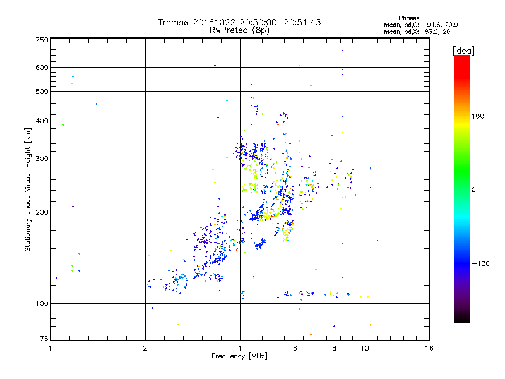Click the color bar tick label '100' beside '[deg]' scale

click(478, 116)
